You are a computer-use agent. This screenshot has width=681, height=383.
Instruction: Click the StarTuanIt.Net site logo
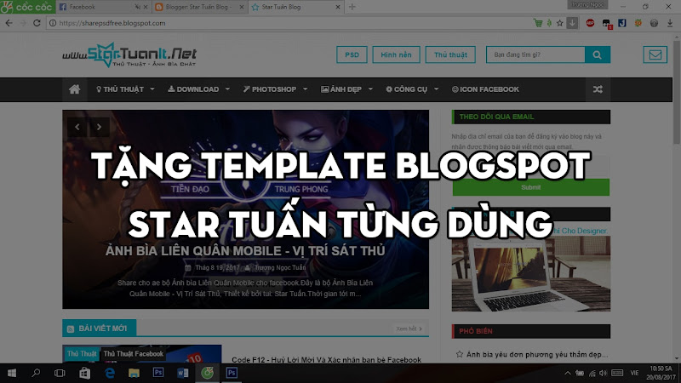point(129,54)
